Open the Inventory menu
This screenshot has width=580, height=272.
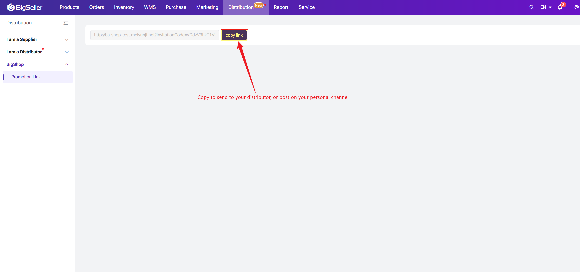click(124, 7)
